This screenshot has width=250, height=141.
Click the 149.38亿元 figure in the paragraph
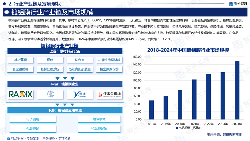137,39
